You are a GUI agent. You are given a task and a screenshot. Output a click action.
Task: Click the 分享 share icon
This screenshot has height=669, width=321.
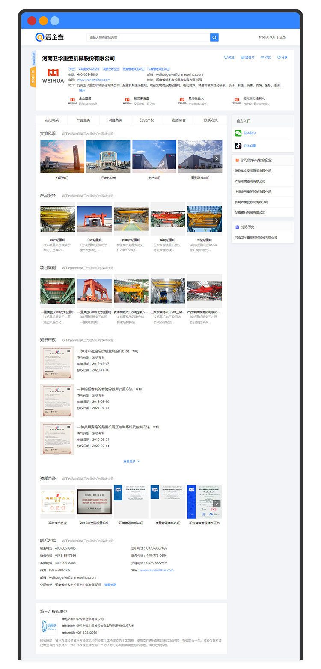[x=279, y=57]
